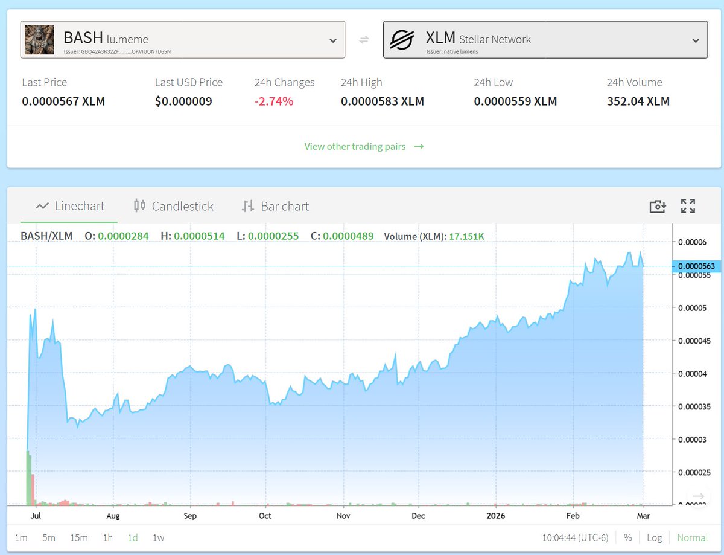The width and height of the screenshot is (724, 555).
Task: Click the tall green volume bar near Jul
Action: pyautogui.click(x=28, y=477)
